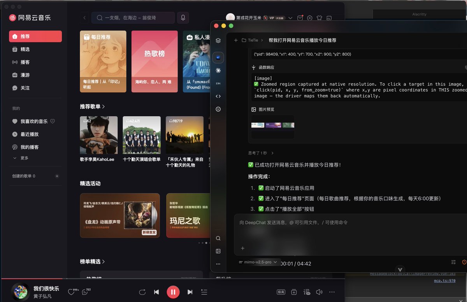Expand 更多 in NetEase Music sidebar

(21, 158)
